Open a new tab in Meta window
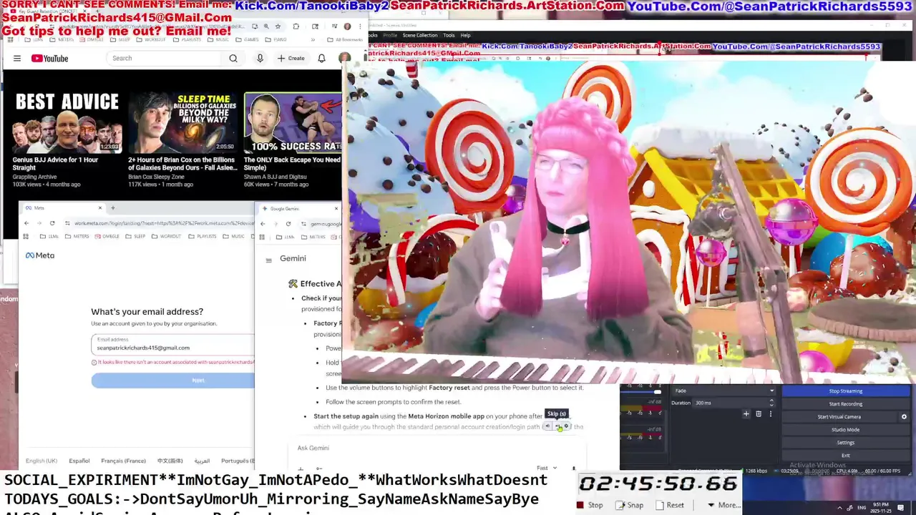 coord(112,208)
